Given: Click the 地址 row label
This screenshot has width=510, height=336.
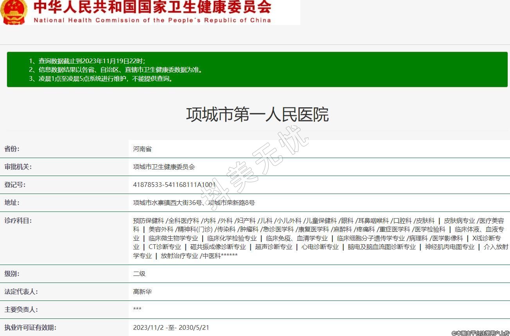Looking at the screenshot, I should [x=12, y=203].
